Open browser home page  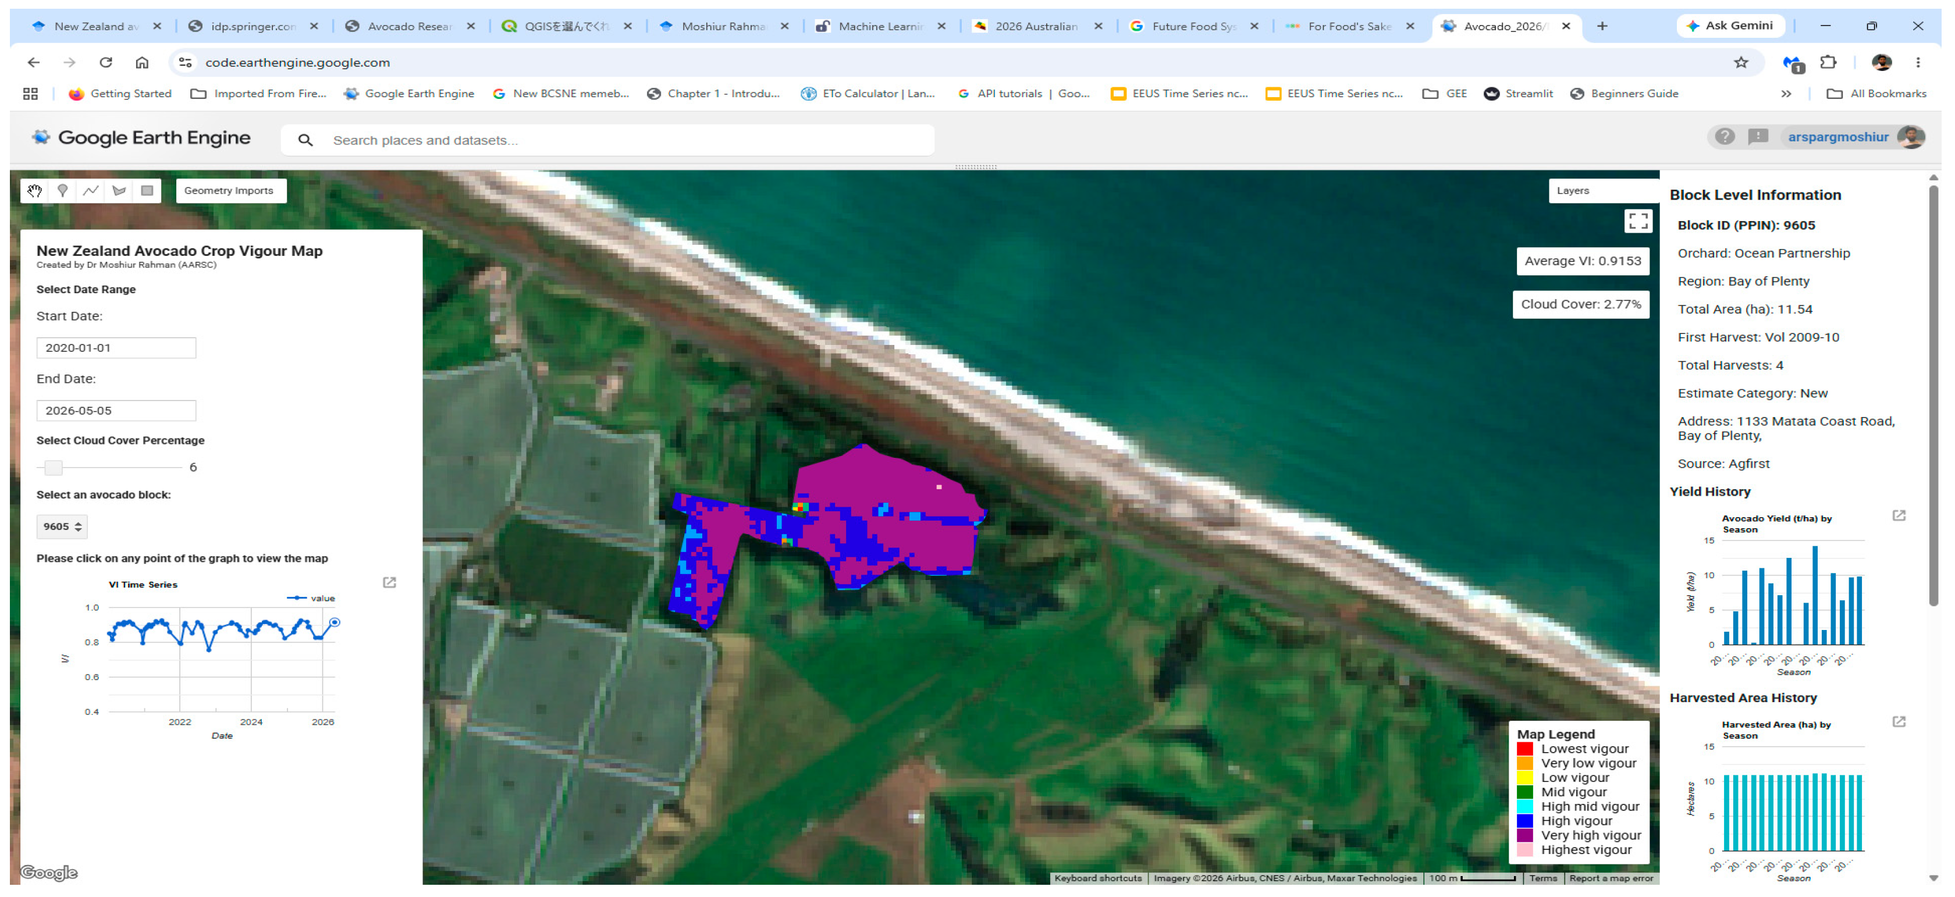pos(142,62)
